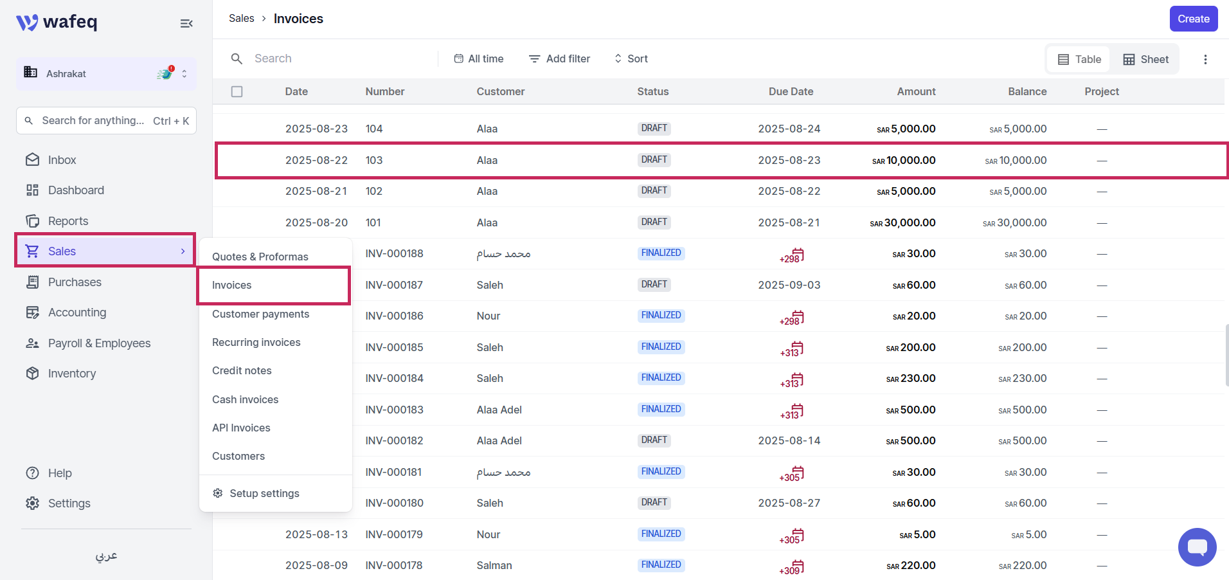The height and width of the screenshot is (580, 1229).
Task: Sort by the Status column header
Action: coord(653,92)
